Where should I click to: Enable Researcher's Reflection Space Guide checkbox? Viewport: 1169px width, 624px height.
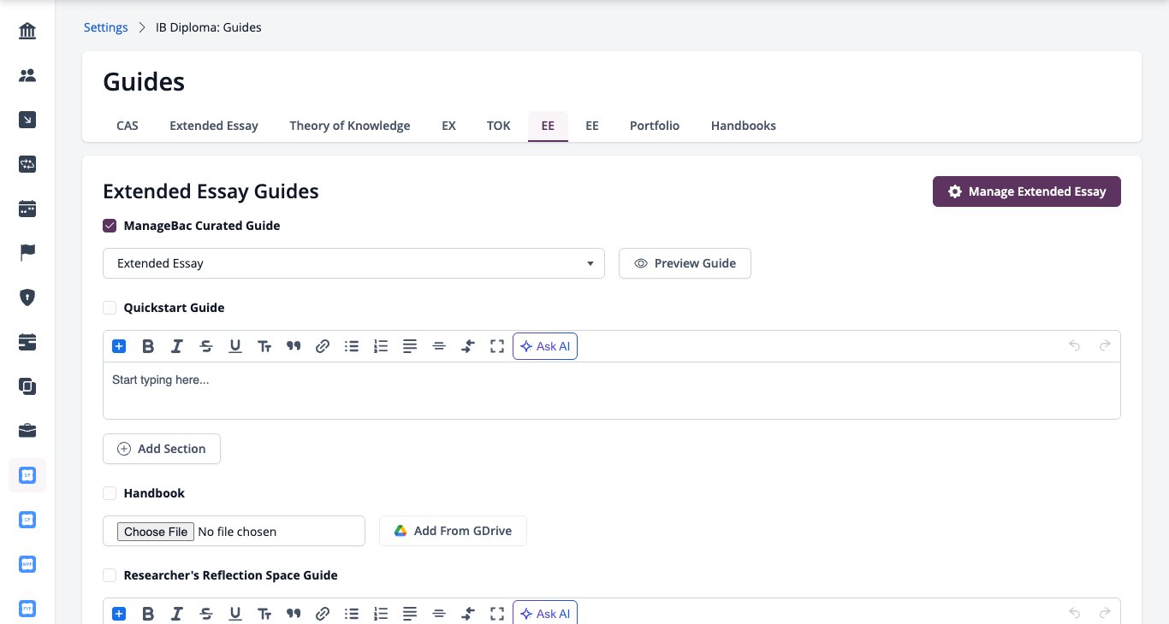pyautogui.click(x=110, y=575)
